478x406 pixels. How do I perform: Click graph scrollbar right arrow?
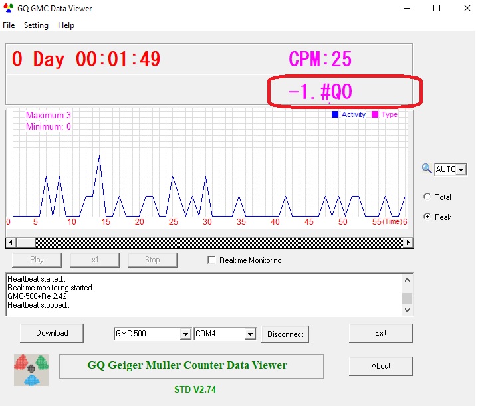pyautogui.click(x=408, y=243)
